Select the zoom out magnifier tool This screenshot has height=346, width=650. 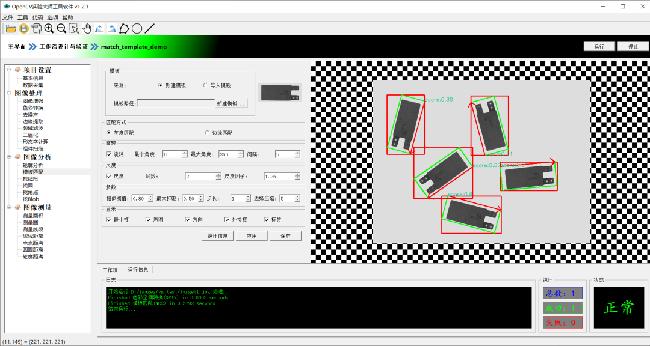tap(61, 29)
